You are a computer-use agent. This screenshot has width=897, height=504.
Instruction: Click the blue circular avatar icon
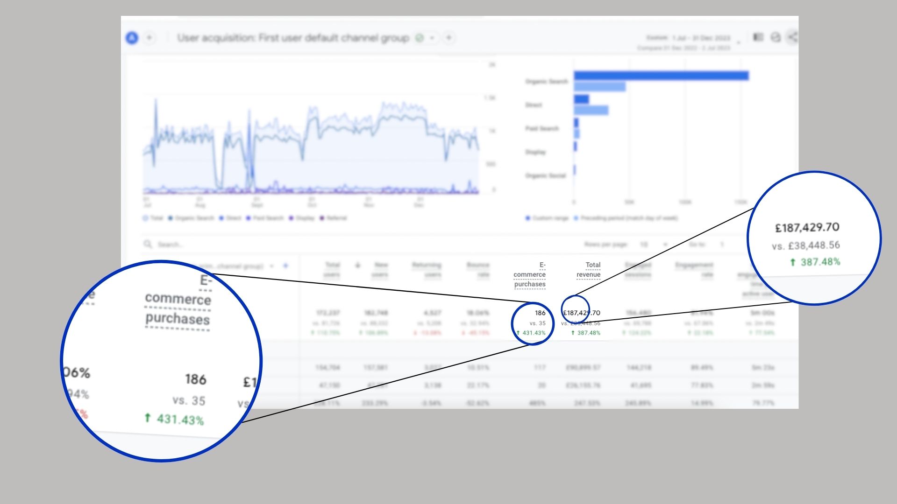click(x=132, y=38)
